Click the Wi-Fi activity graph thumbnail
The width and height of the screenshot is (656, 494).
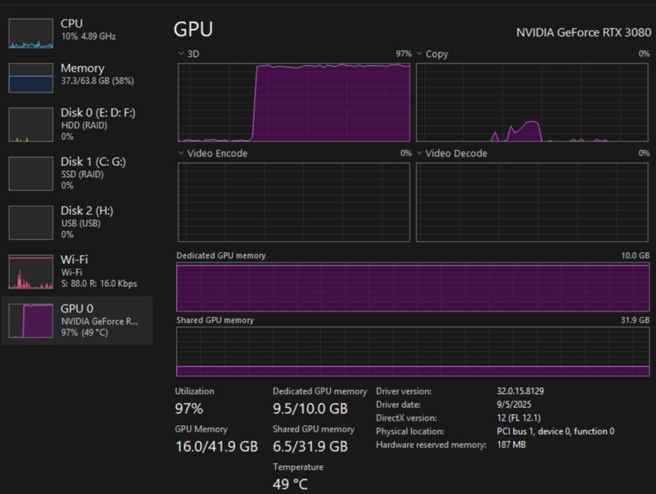31,272
